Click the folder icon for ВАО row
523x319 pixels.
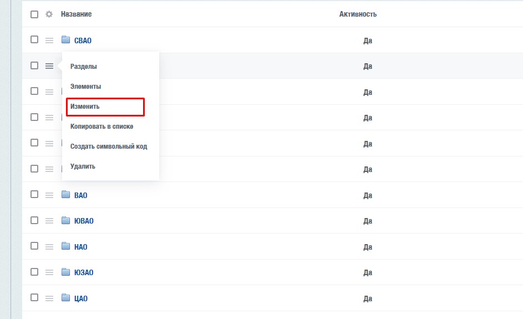pos(66,195)
